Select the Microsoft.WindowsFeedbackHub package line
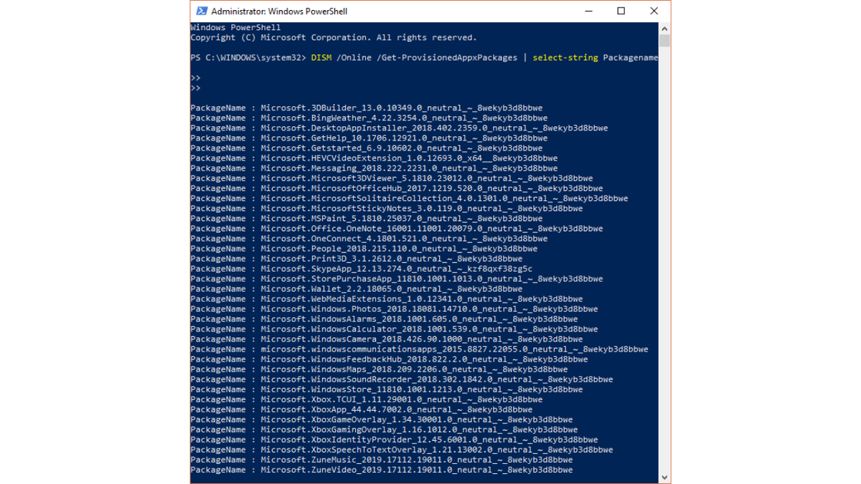 (389, 359)
